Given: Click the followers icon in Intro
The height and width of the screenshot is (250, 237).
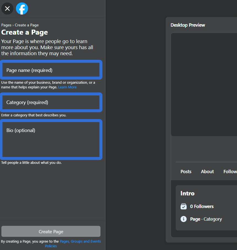Looking at the screenshot, I should (184, 206).
